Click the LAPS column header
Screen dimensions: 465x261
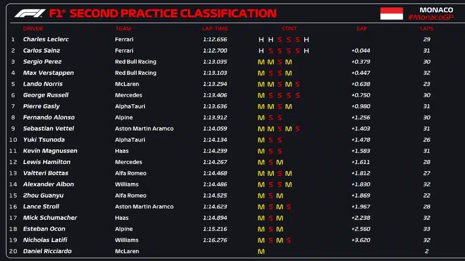pos(426,29)
